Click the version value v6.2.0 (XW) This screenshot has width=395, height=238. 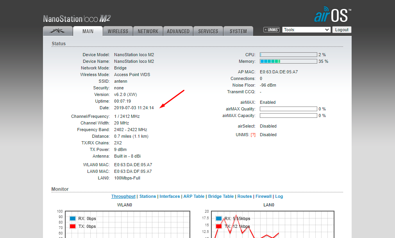[x=125, y=94]
